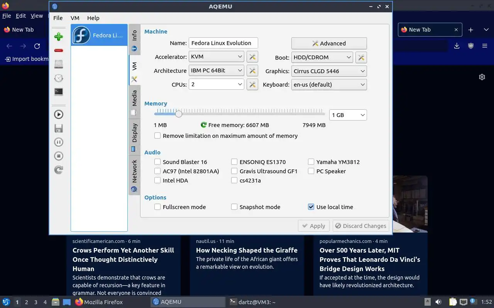Open AQEMU VM menu
The width and height of the screenshot is (494, 308).
pos(75,18)
